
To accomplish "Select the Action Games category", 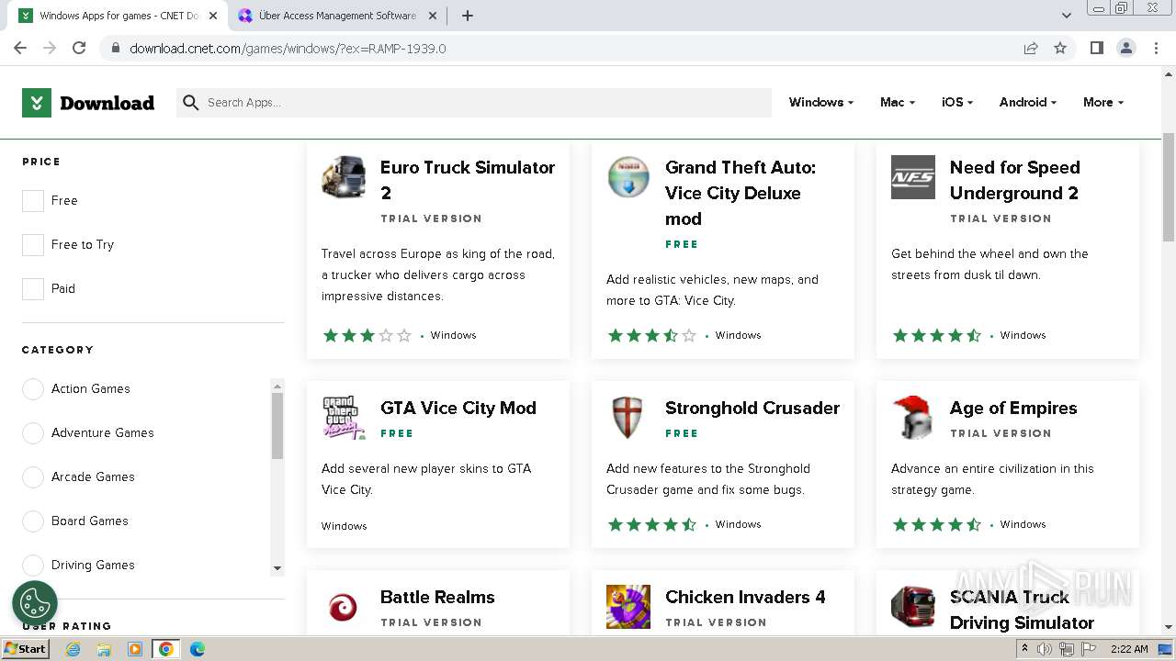I will (33, 389).
